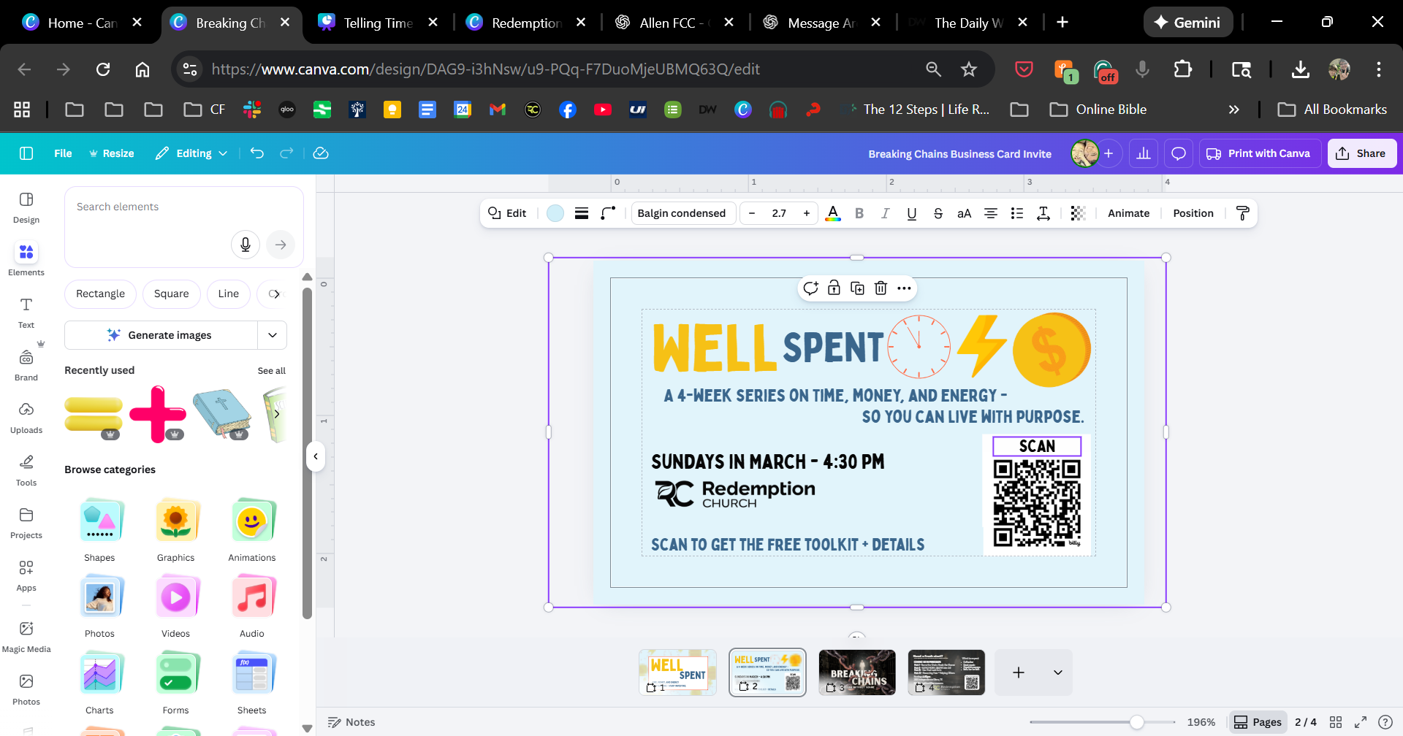Click the light blue fill color swatch

click(555, 213)
